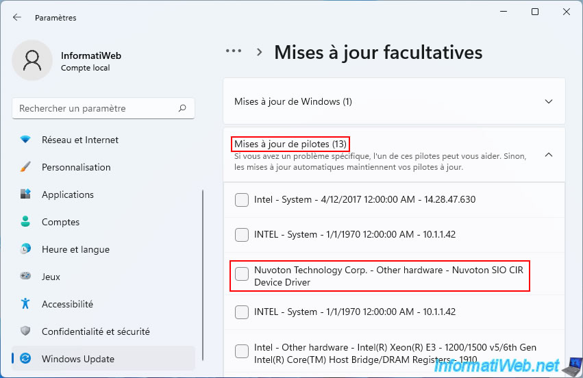Click the Confidentialité et sécurité shield icon
This screenshot has width=583, height=378.
[x=25, y=331]
